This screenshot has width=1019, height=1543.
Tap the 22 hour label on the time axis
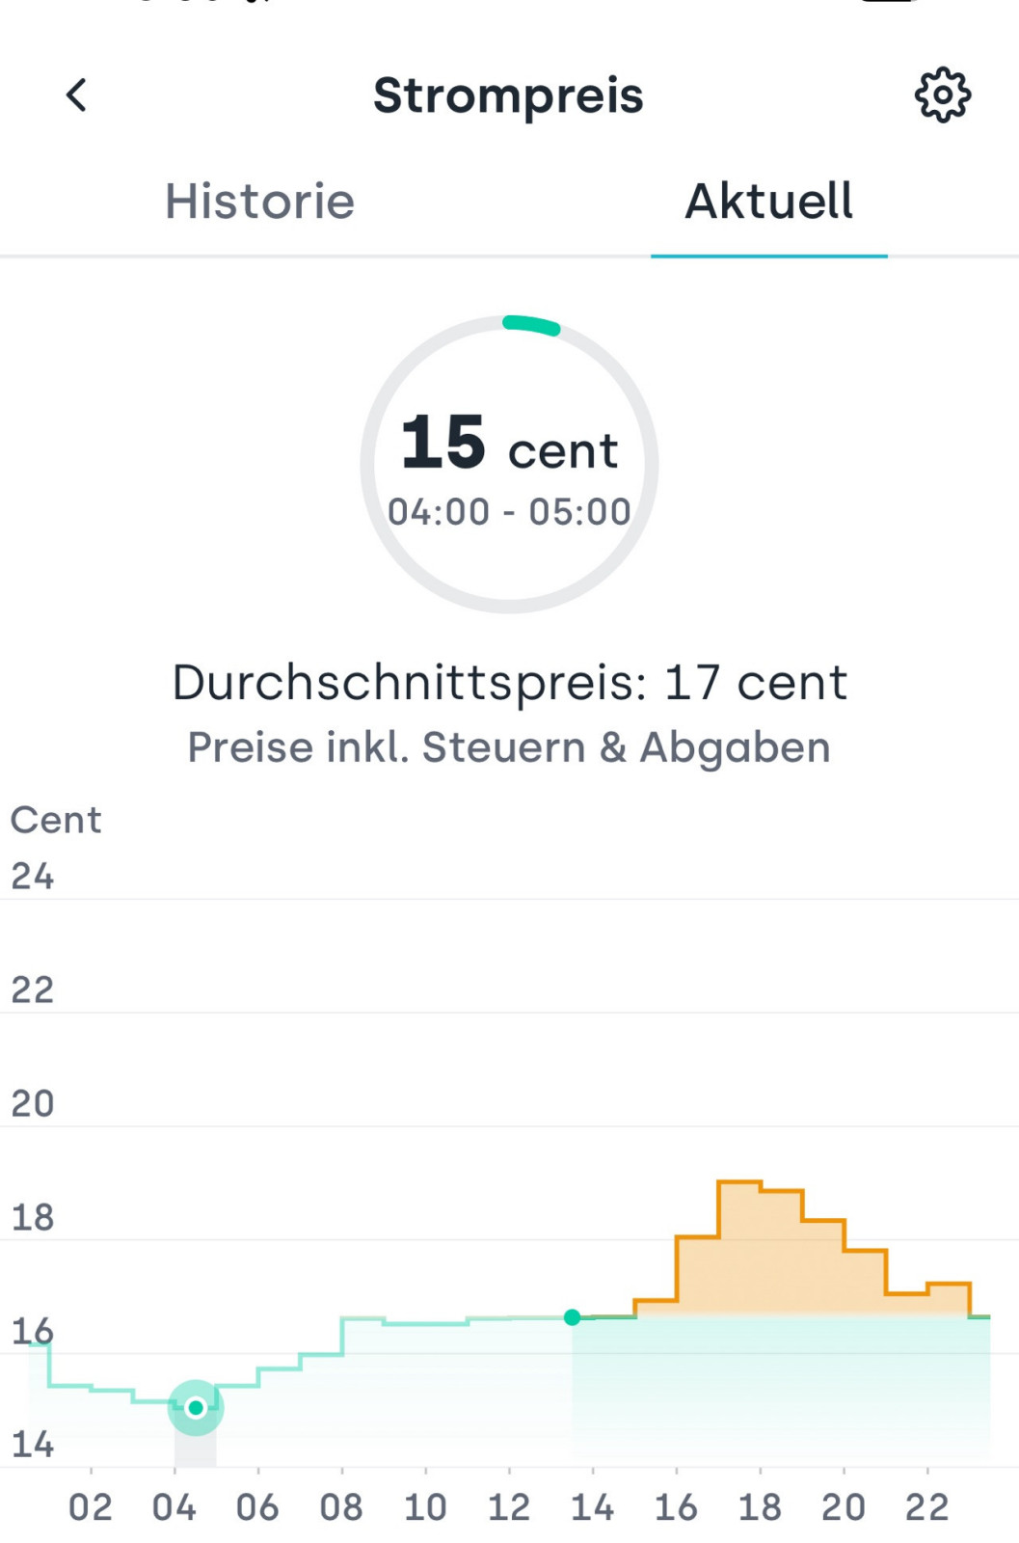point(926,1507)
